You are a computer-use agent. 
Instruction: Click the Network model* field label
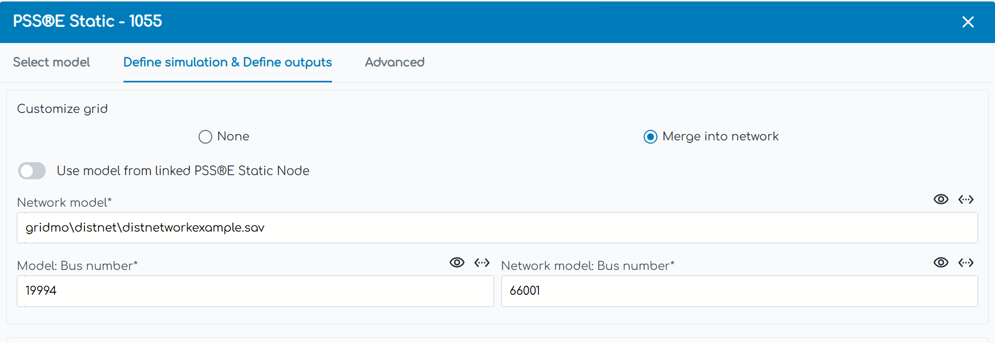pyautogui.click(x=64, y=203)
